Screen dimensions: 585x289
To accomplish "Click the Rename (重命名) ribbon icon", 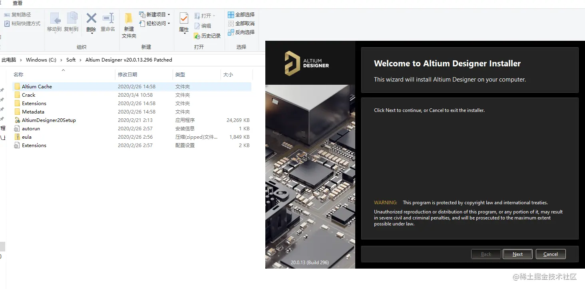I will pyautogui.click(x=108, y=18).
